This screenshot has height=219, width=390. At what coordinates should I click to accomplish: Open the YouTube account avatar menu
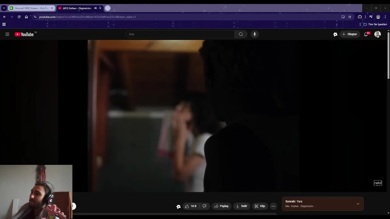pyautogui.click(x=378, y=34)
